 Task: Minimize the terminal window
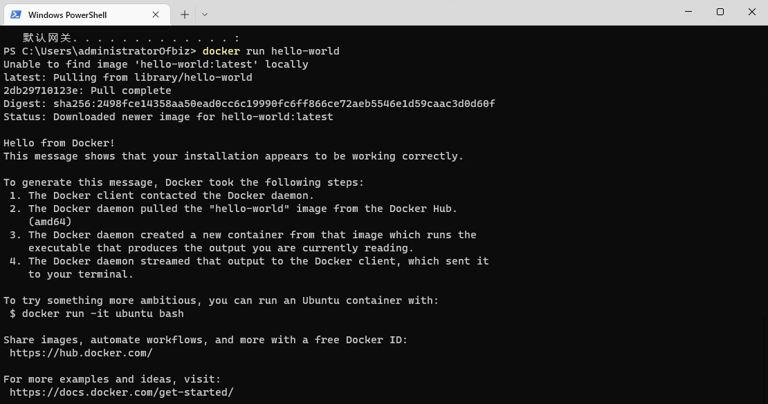tap(688, 12)
